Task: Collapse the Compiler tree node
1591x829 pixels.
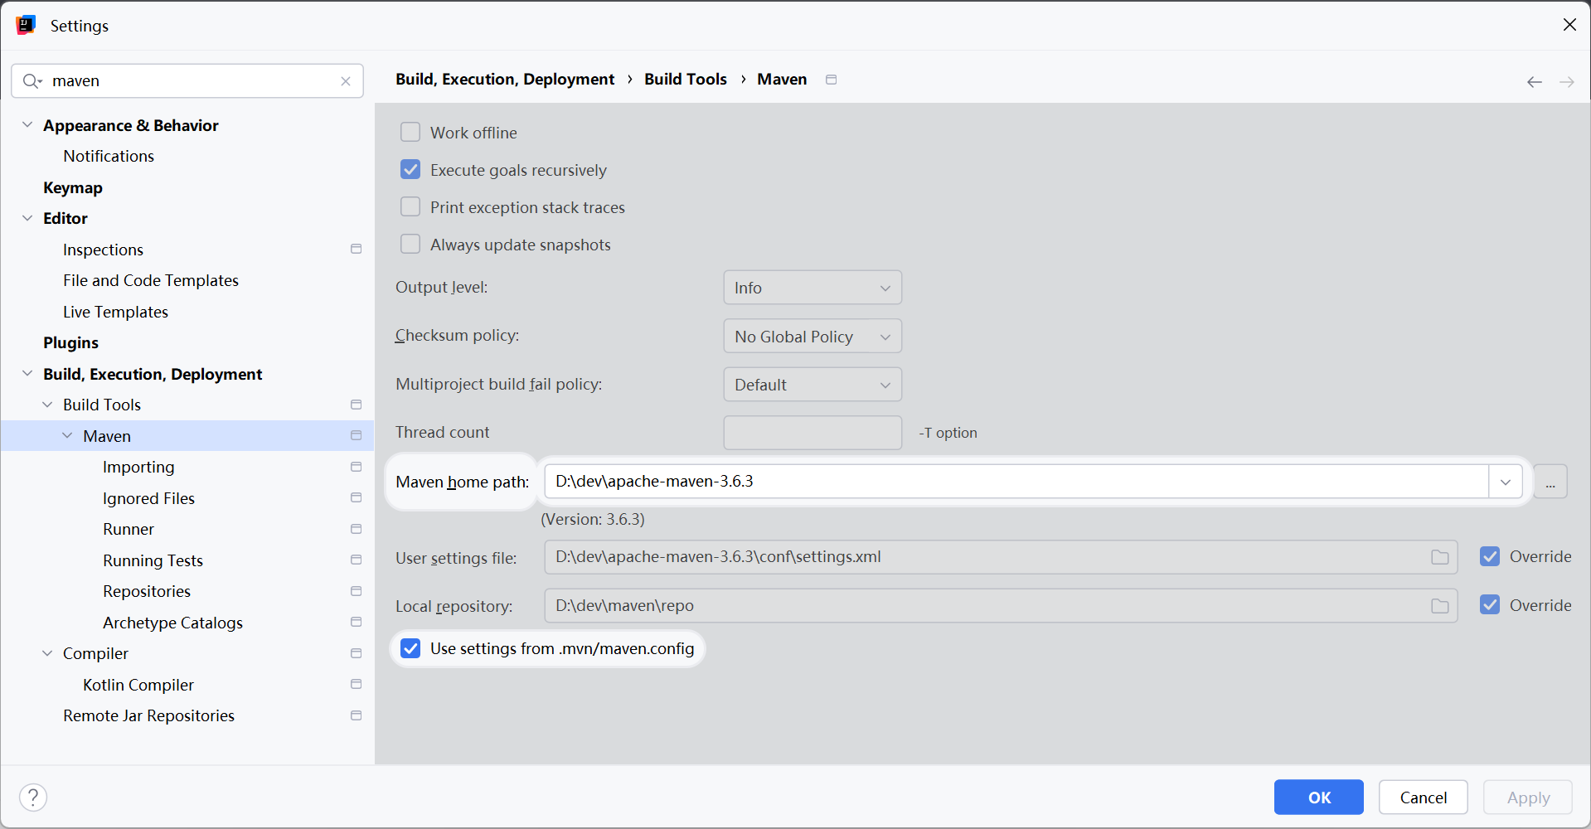Action: (47, 653)
